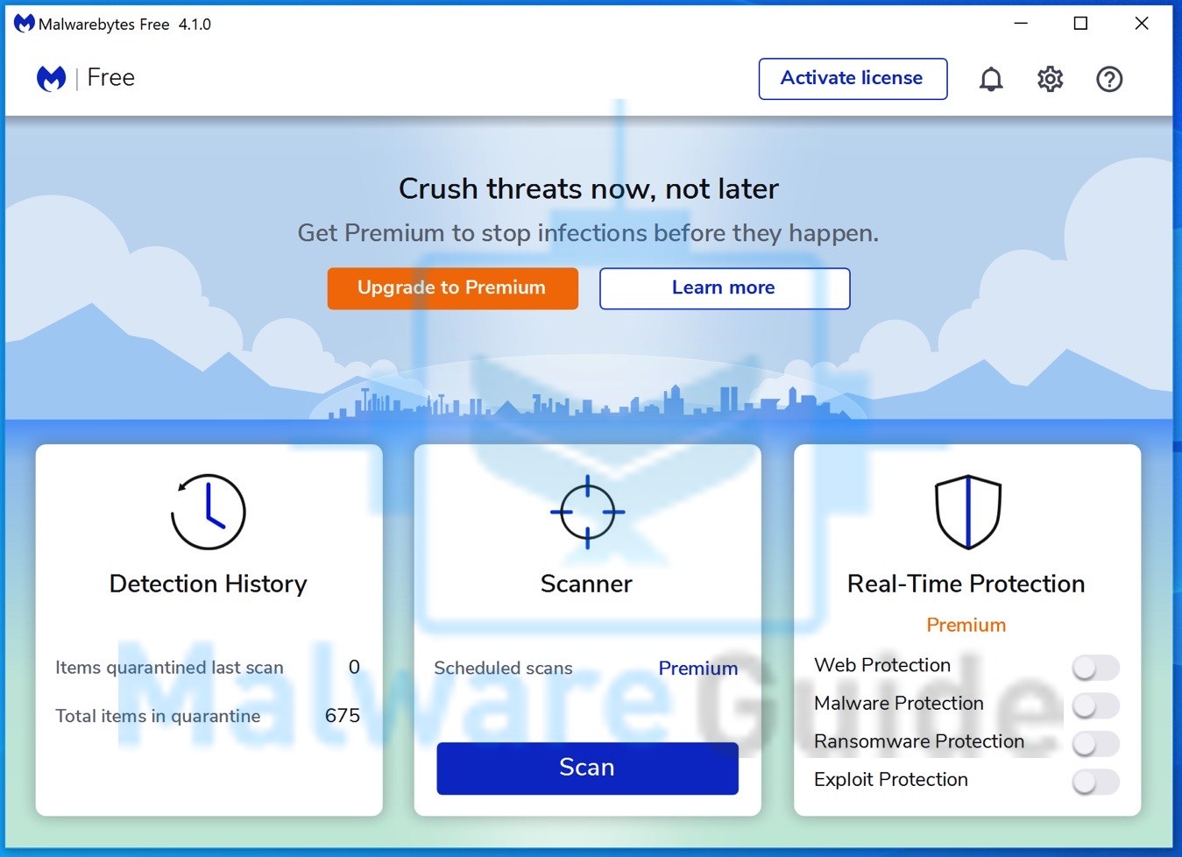
Task: Enable the Malware Protection toggle
Action: [x=1095, y=705]
